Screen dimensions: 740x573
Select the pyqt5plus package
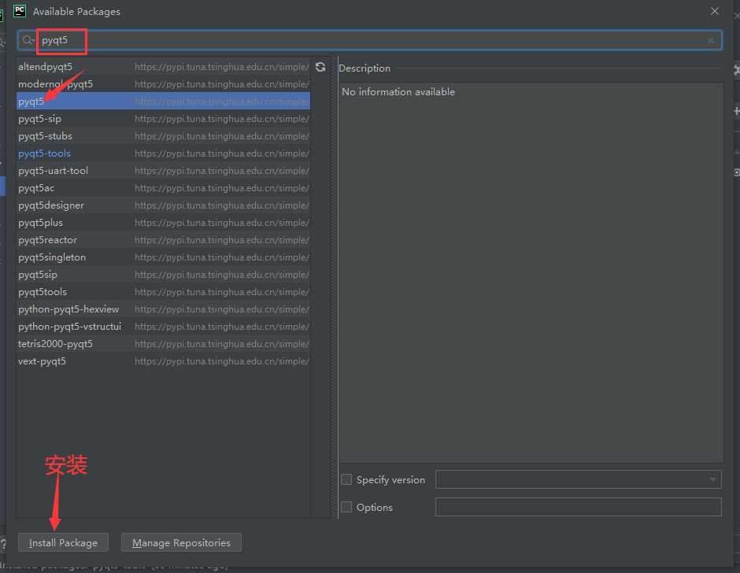point(163,223)
